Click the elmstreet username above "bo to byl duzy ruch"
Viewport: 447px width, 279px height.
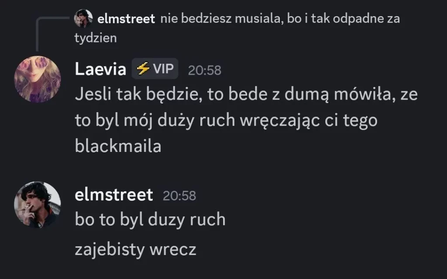tap(114, 195)
